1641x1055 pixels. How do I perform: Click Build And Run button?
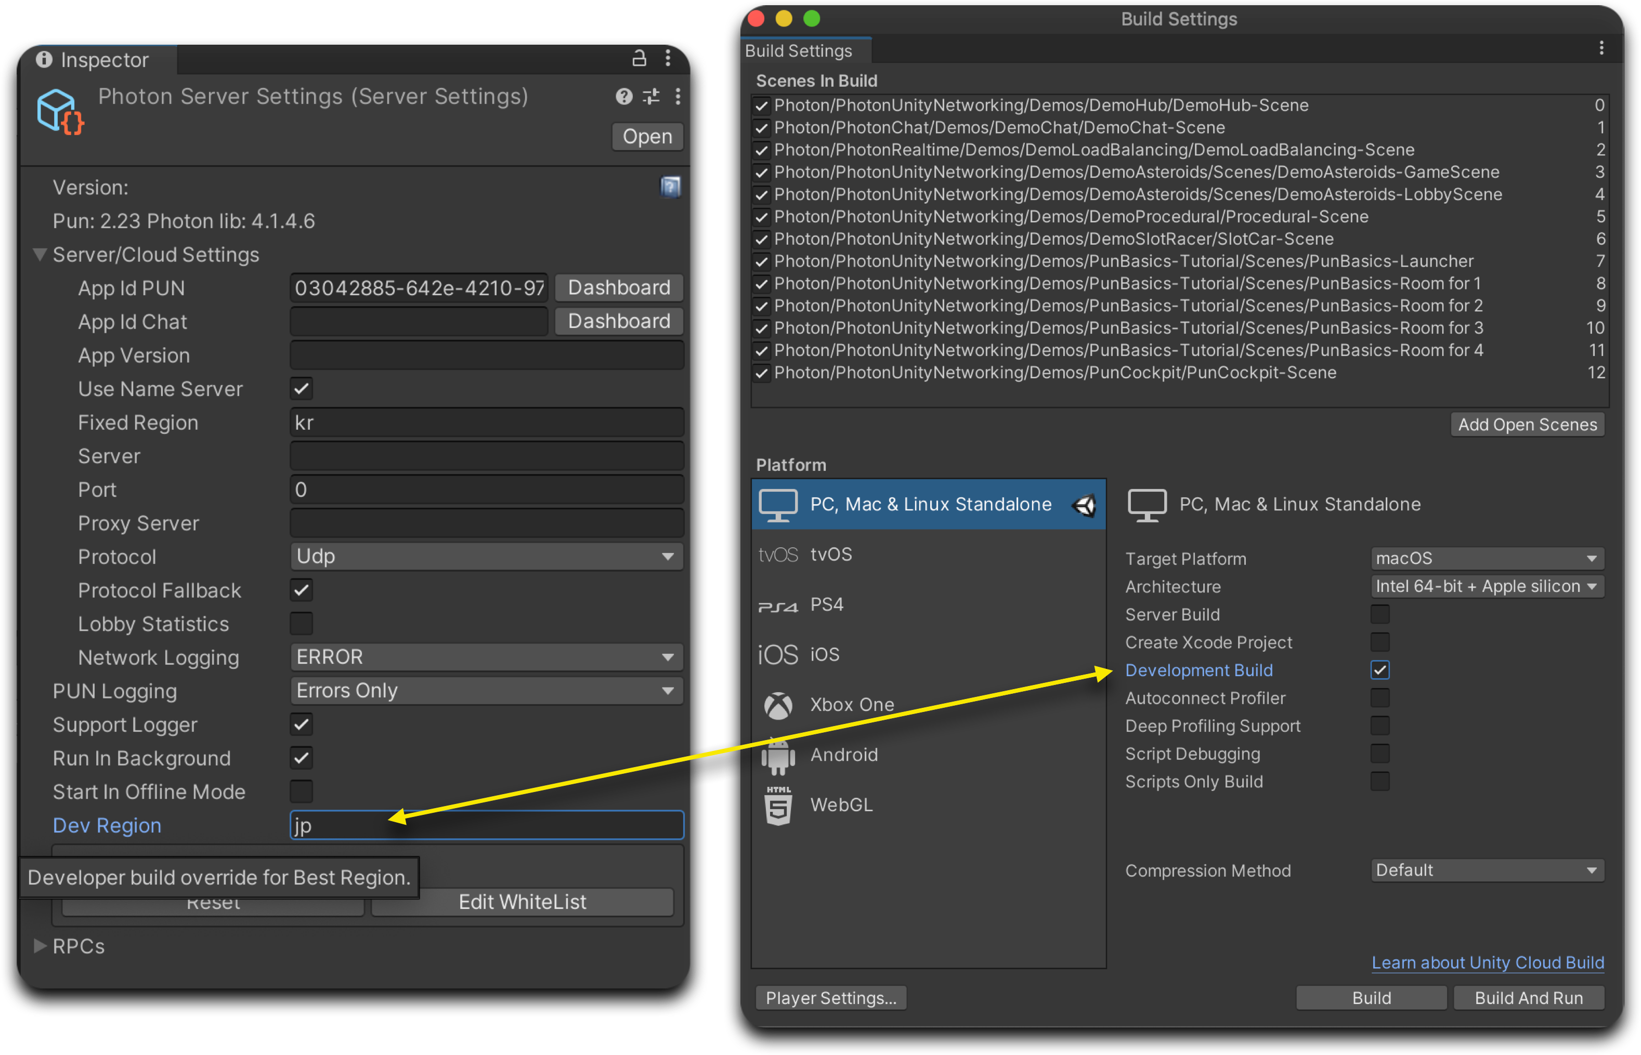click(x=1529, y=997)
